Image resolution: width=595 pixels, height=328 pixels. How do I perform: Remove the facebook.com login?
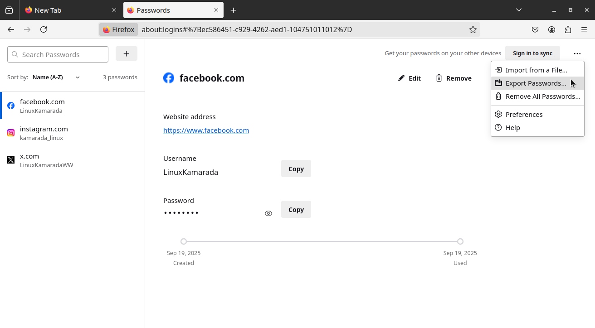click(x=454, y=78)
